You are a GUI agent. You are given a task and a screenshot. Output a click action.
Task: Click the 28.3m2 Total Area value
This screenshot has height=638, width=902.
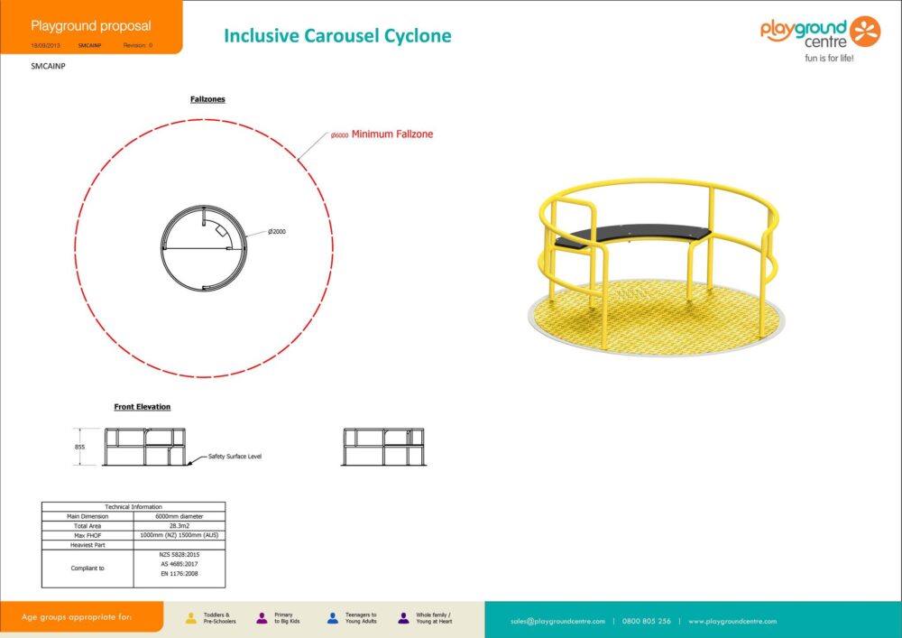tap(179, 525)
